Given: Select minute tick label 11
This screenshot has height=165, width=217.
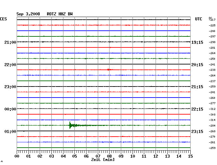Looking at the screenshot, I should (144, 156).
